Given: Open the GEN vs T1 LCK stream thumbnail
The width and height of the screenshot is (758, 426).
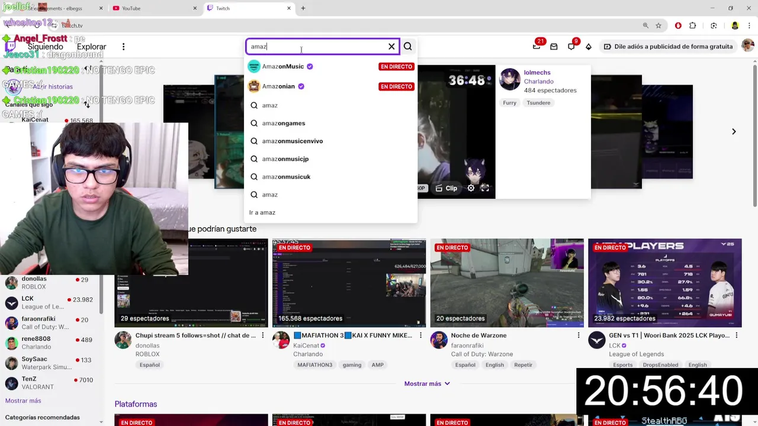Looking at the screenshot, I should 664,283.
